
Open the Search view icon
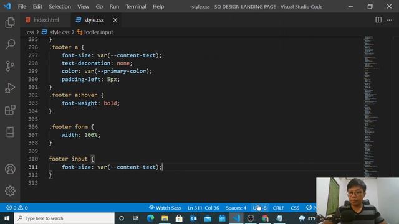10,44
